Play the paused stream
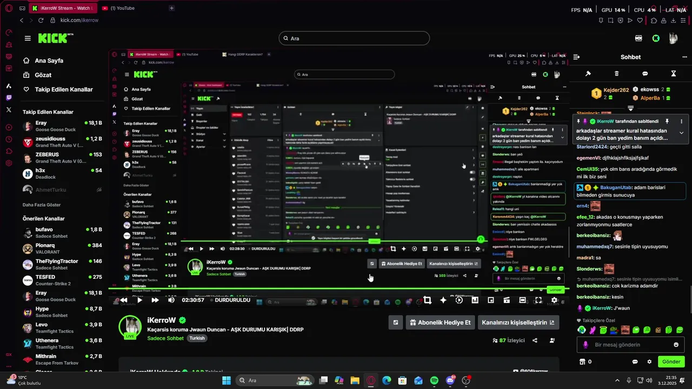Image resolution: width=692 pixels, height=389 pixels. tap(139, 300)
